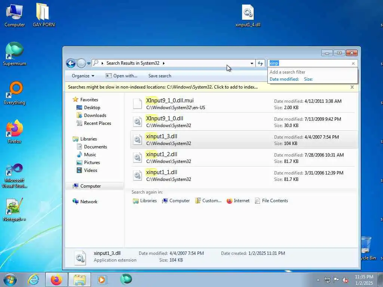383x287 pixels.
Task: Open the taskbar clock and date
Action: [364, 280]
